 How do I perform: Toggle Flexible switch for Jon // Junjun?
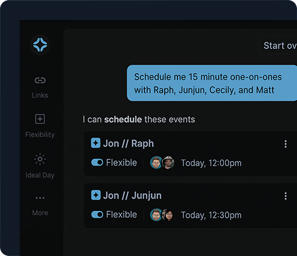click(97, 215)
